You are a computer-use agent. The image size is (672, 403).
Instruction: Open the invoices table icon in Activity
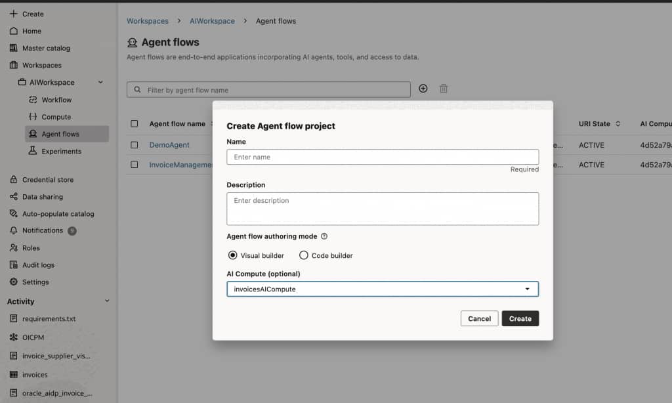(14, 374)
